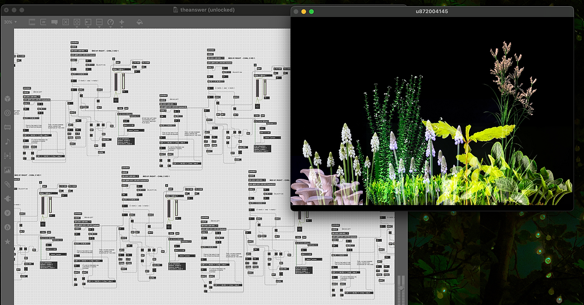Click the document icon beside 'theanswer (unlocked)' title

(x=176, y=10)
